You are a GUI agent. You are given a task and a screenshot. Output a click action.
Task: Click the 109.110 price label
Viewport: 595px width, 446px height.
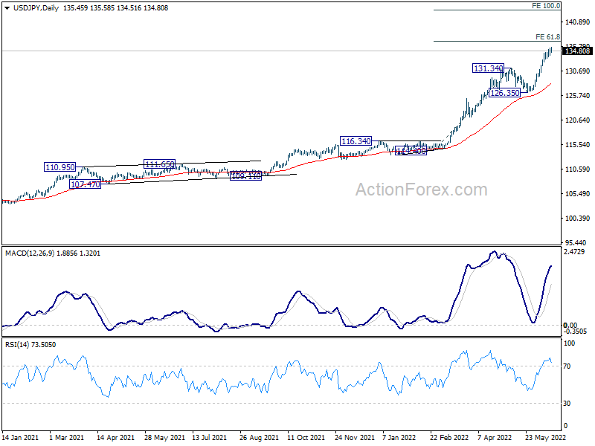pyautogui.click(x=246, y=175)
